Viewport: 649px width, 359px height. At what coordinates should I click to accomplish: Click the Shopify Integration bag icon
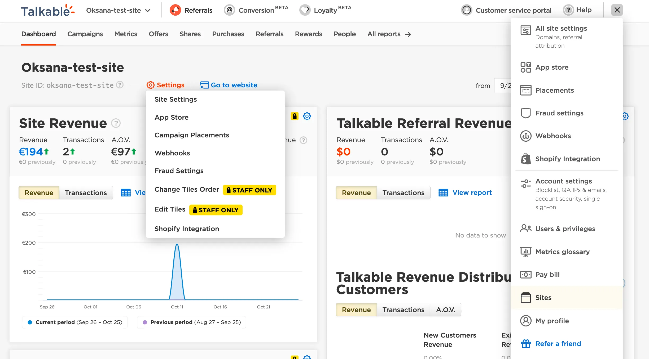[x=525, y=159]
